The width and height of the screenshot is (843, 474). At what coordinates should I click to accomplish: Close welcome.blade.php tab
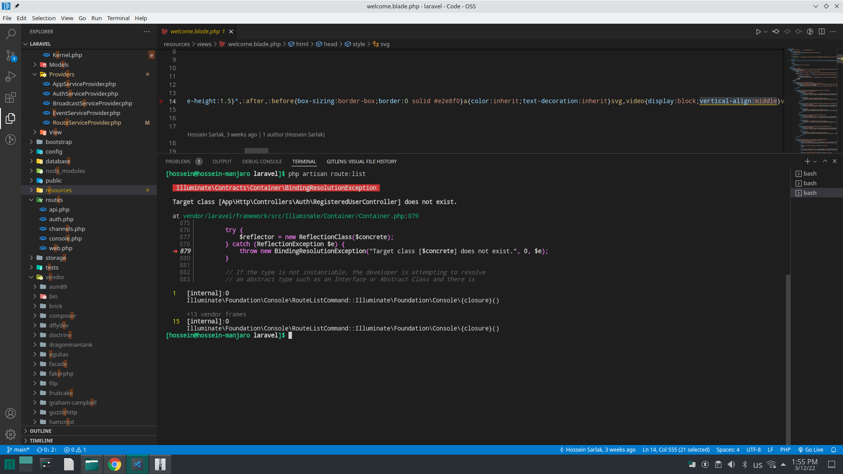(x=231, y=32)
